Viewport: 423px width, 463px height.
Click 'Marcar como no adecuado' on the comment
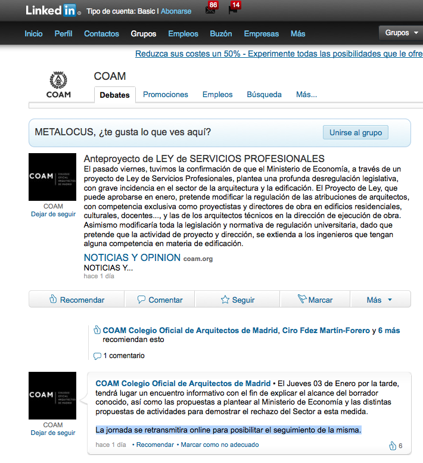coord(220,445)
